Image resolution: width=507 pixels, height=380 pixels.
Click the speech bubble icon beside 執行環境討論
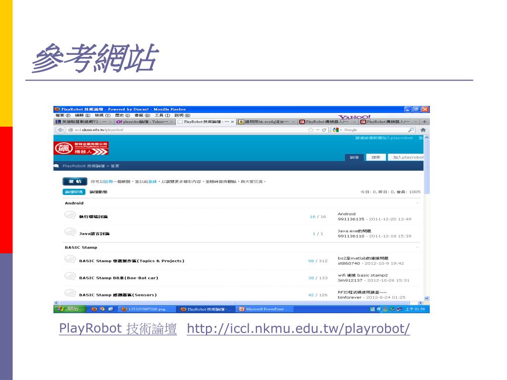[70, 215]
